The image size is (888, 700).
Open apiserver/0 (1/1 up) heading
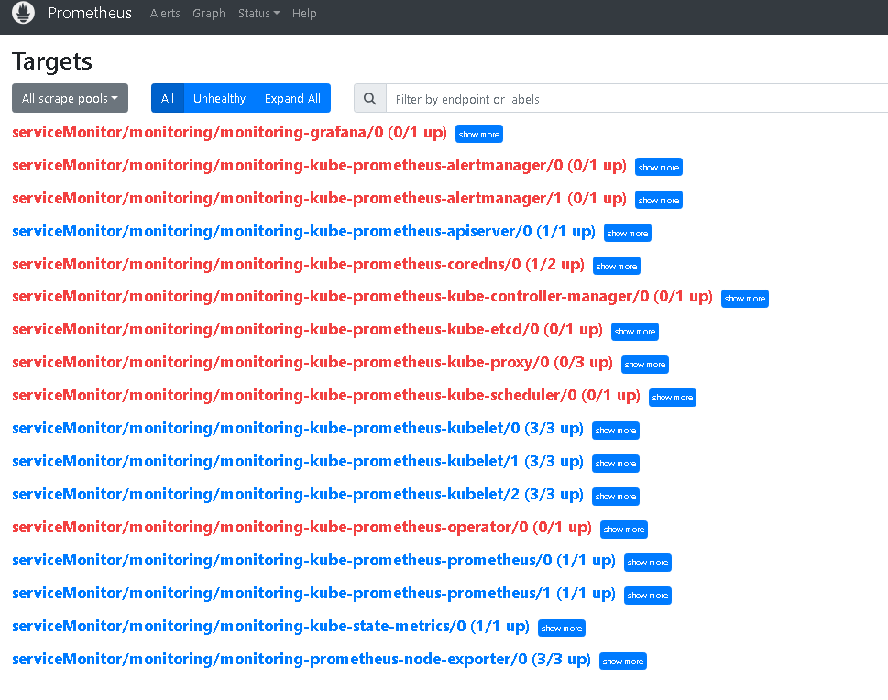pos(303,231)
